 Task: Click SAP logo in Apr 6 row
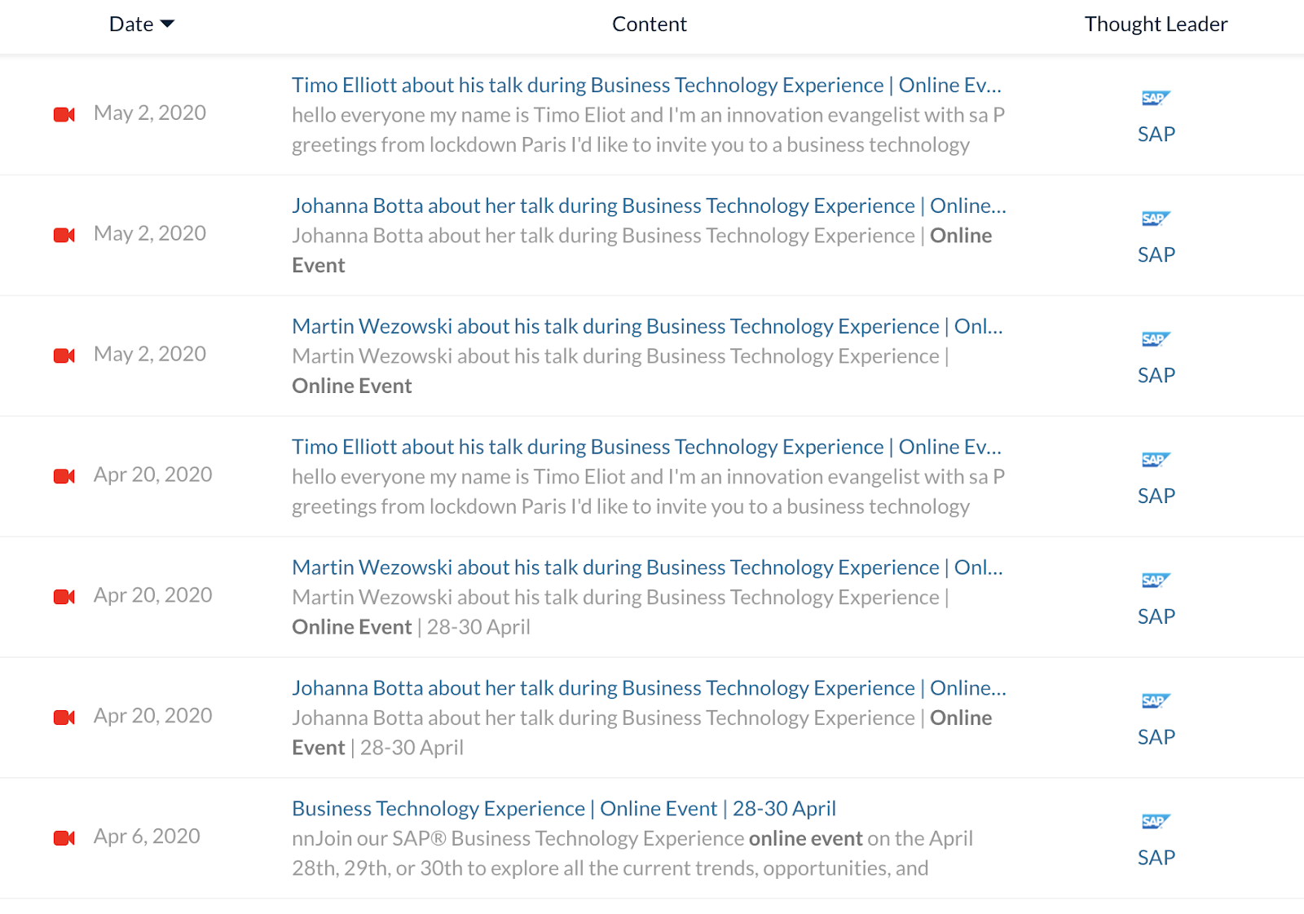[x=1156, y=823]
